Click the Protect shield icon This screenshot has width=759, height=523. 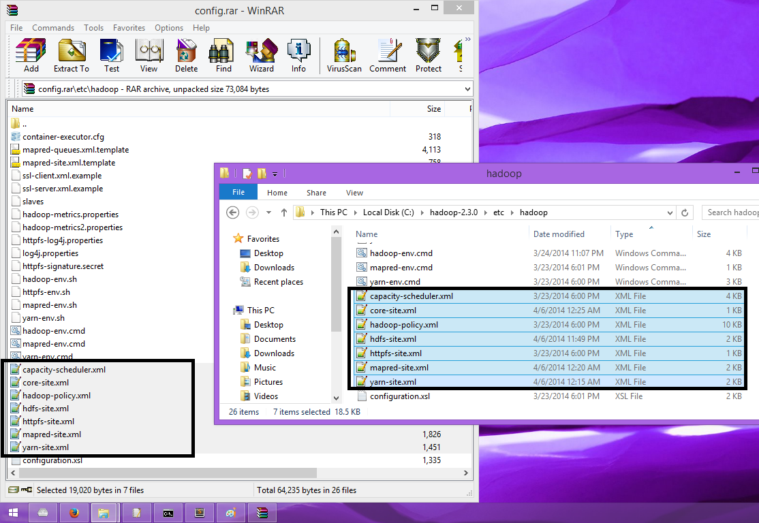pyautogui.click(x=429, y=56)
